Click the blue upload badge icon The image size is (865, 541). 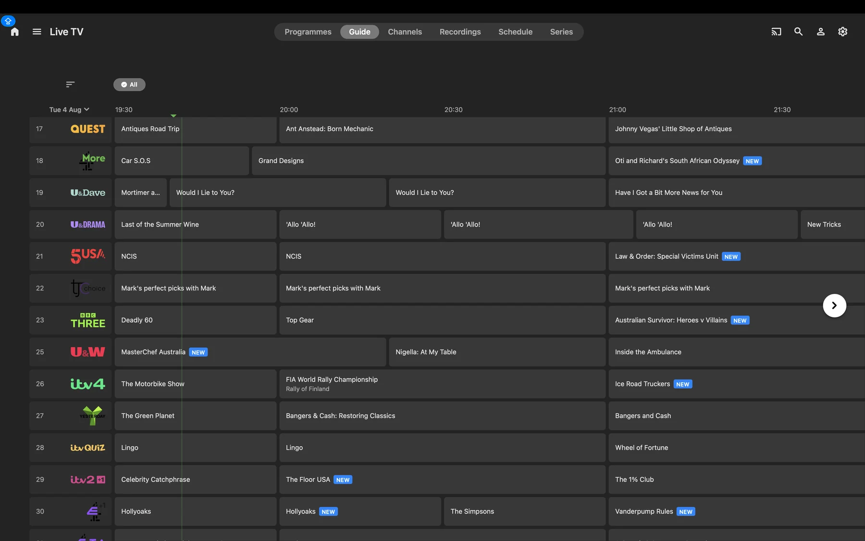click(x=8, y=21)
